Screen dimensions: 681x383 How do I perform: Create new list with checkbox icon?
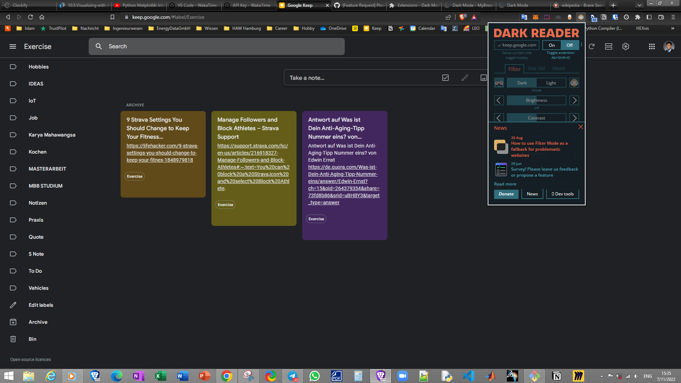tap(445, 78)
